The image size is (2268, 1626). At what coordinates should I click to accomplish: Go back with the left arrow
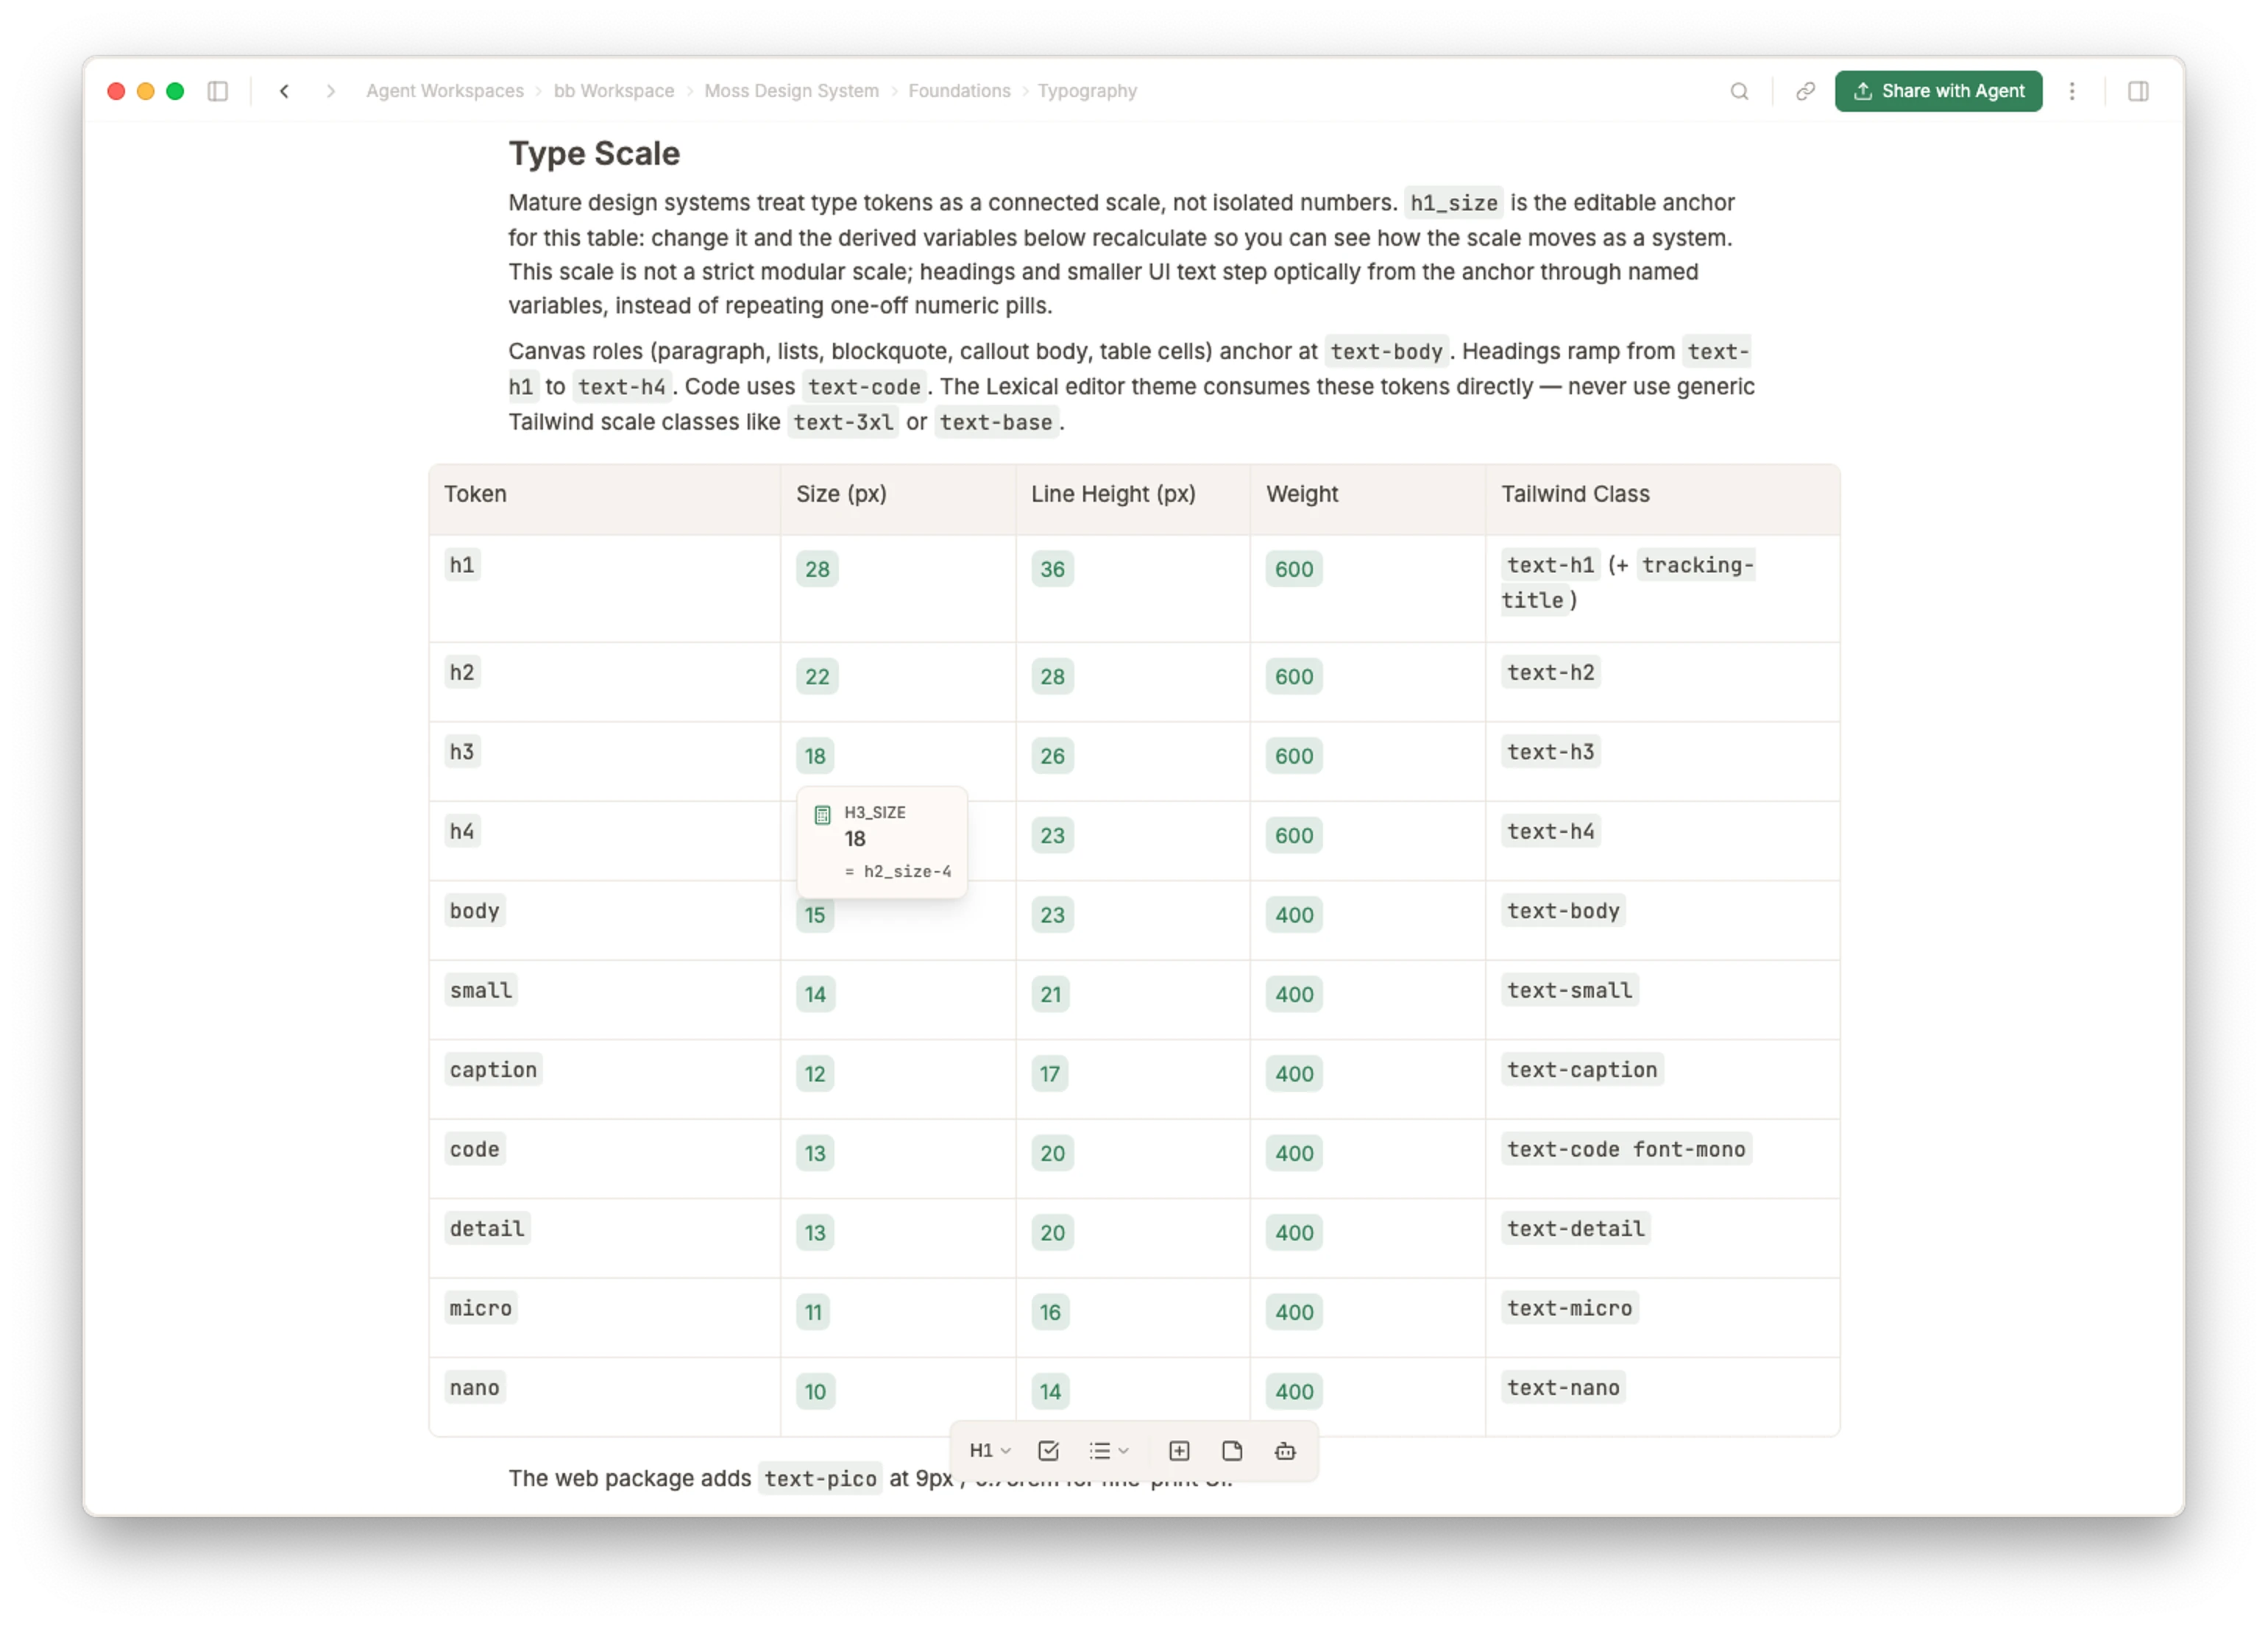(x=284, y=91)
